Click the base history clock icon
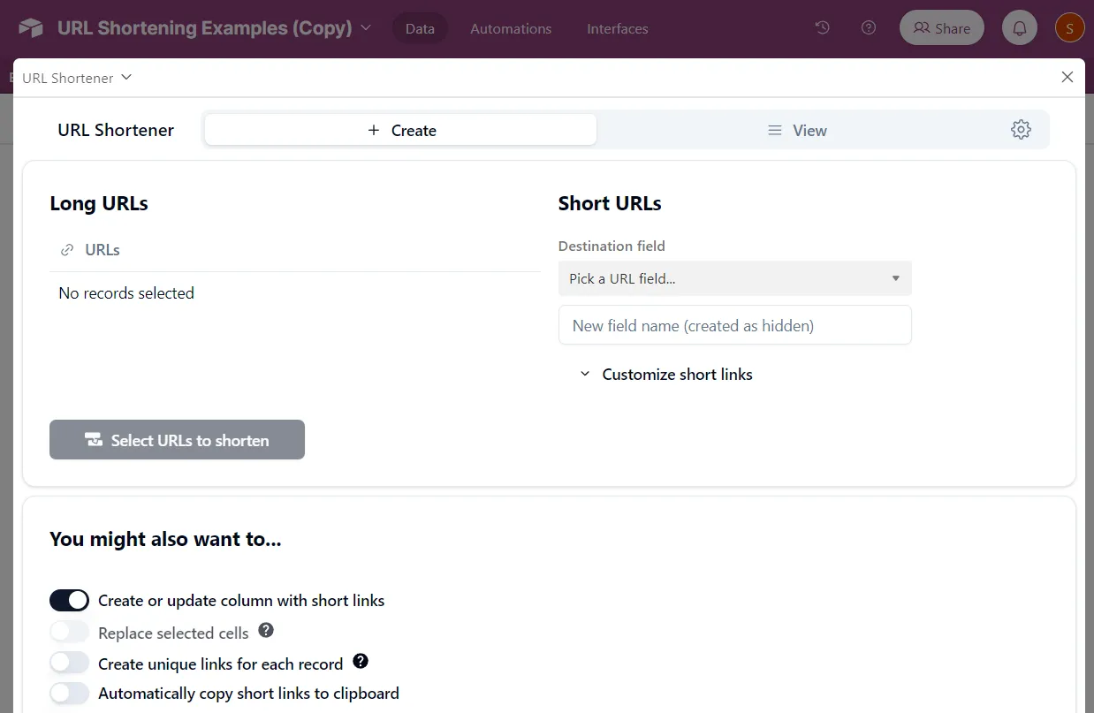 [x=822, y=28]
